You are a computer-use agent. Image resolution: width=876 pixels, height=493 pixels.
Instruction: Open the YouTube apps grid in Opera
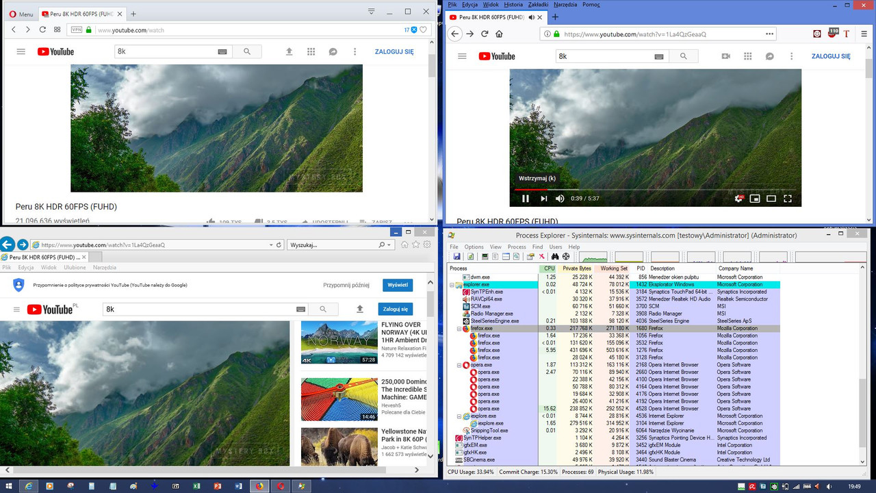tap(311, 51)
